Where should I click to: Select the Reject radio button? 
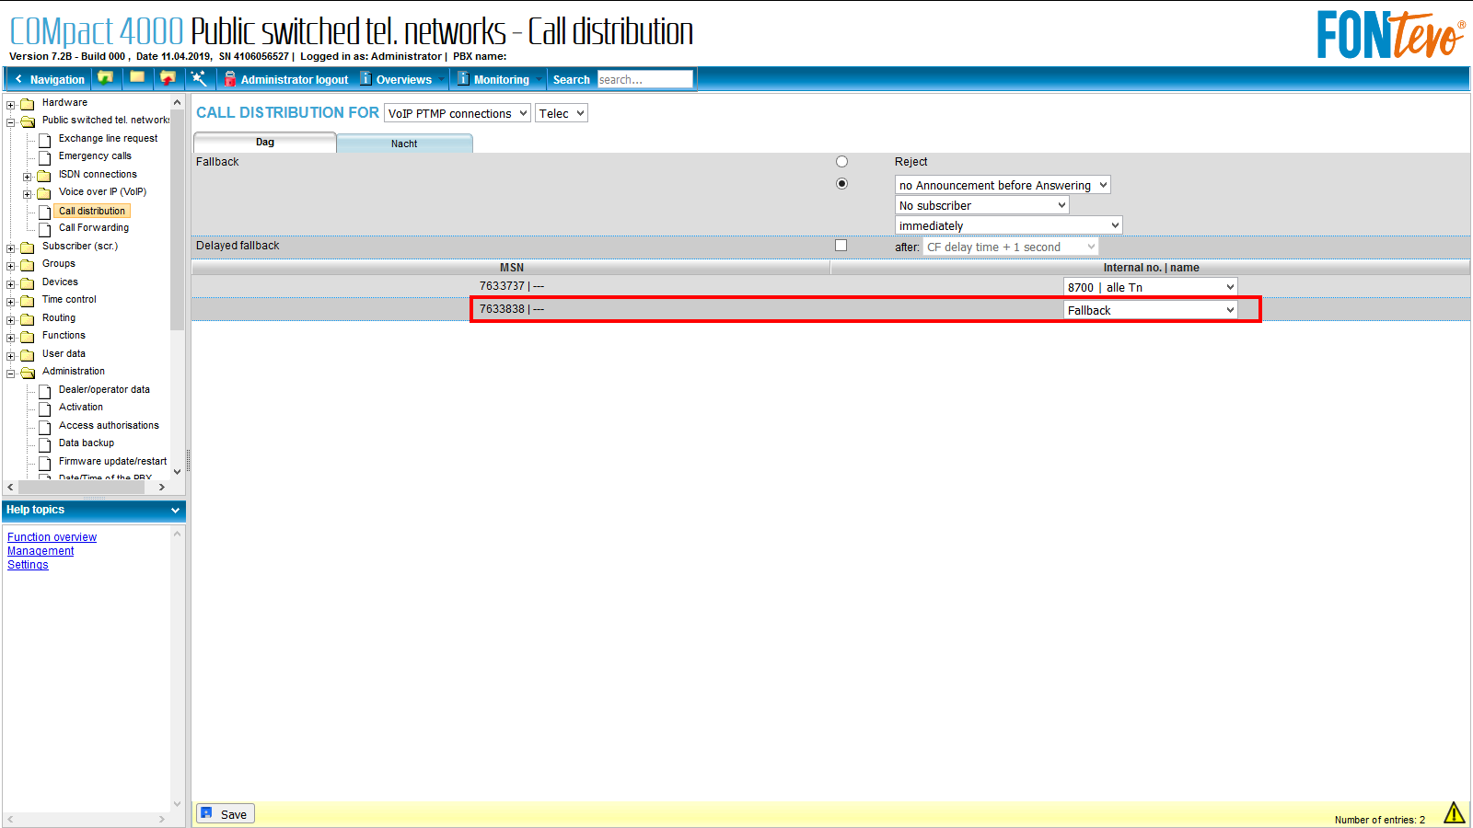coord(841,162)
